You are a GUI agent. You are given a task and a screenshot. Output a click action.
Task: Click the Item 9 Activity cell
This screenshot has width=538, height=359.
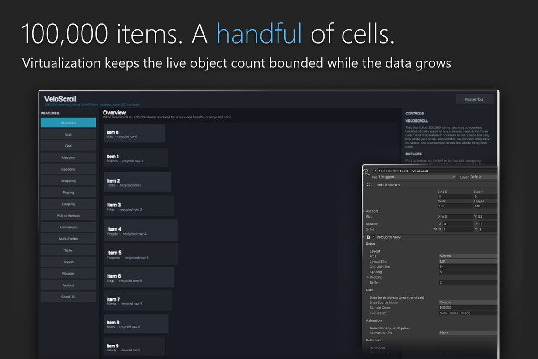[x=134, y=347]
